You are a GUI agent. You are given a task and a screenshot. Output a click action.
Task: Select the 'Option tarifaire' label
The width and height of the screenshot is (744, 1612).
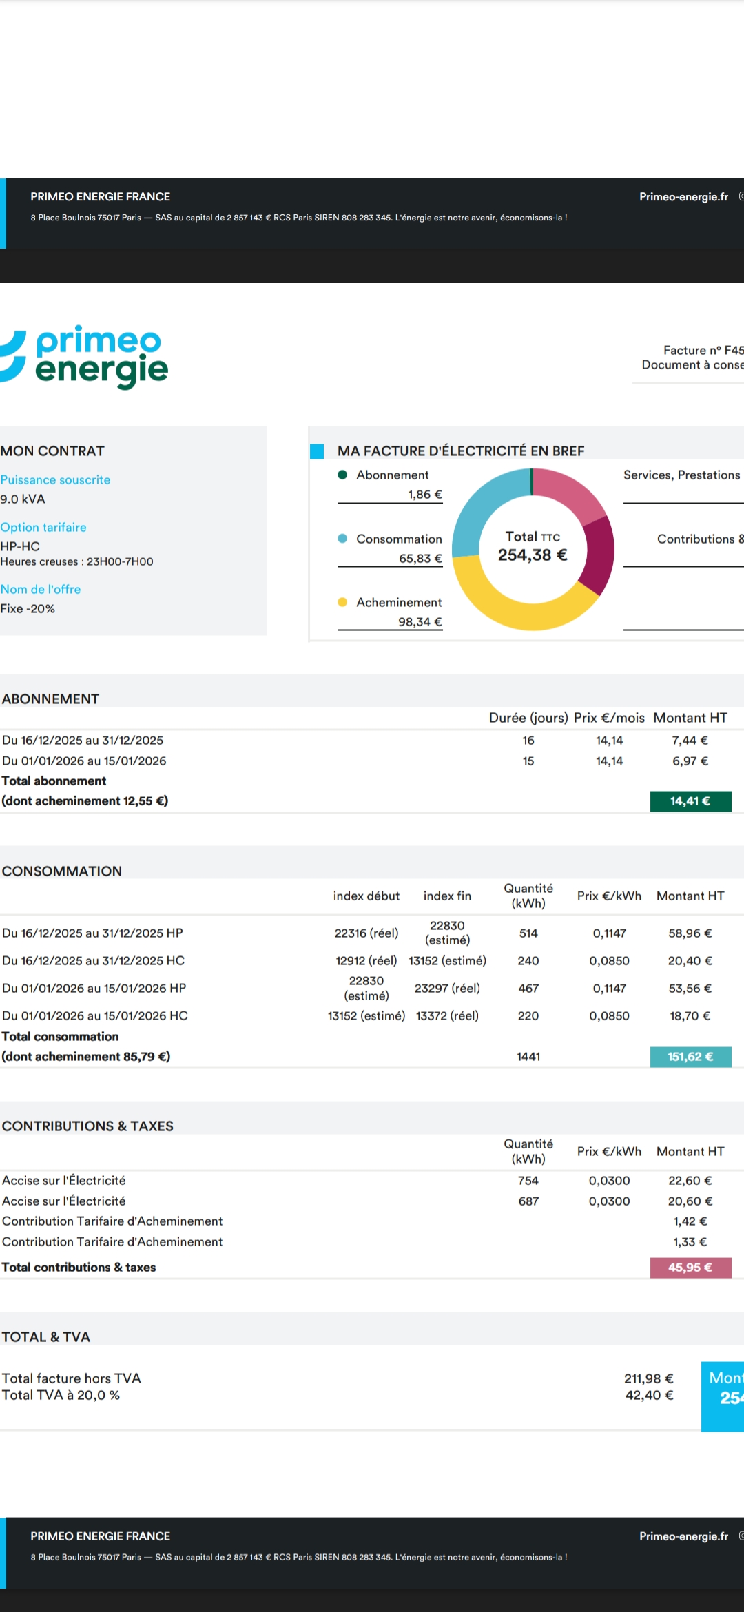coord(43,528)
